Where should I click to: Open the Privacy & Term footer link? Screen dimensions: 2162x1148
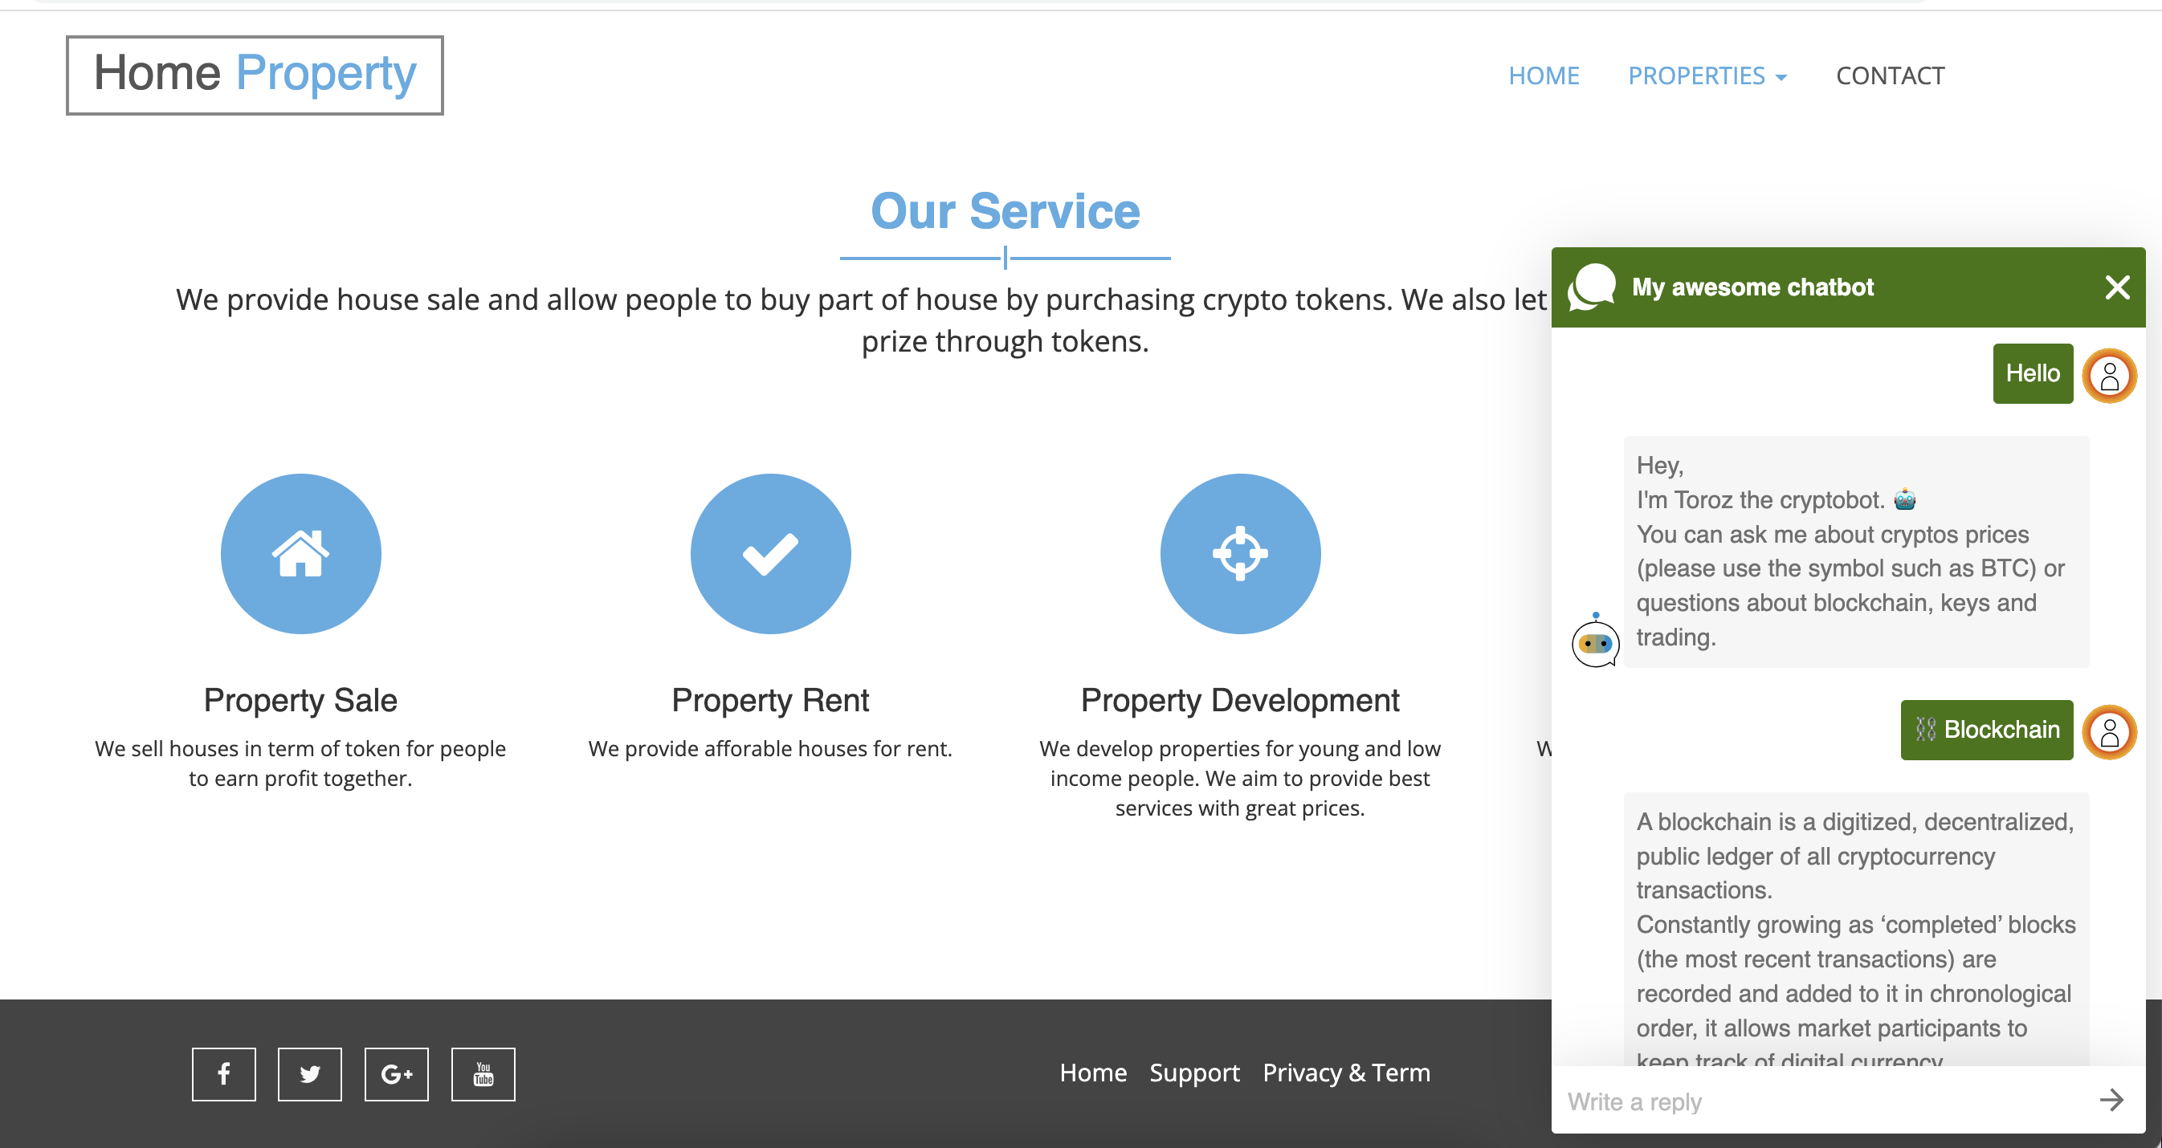pyautogui.click(x=1345, y=1073)
